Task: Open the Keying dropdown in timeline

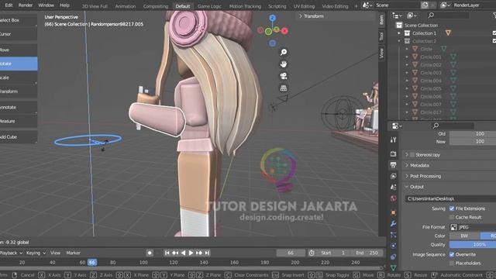Action: (36, 253)
